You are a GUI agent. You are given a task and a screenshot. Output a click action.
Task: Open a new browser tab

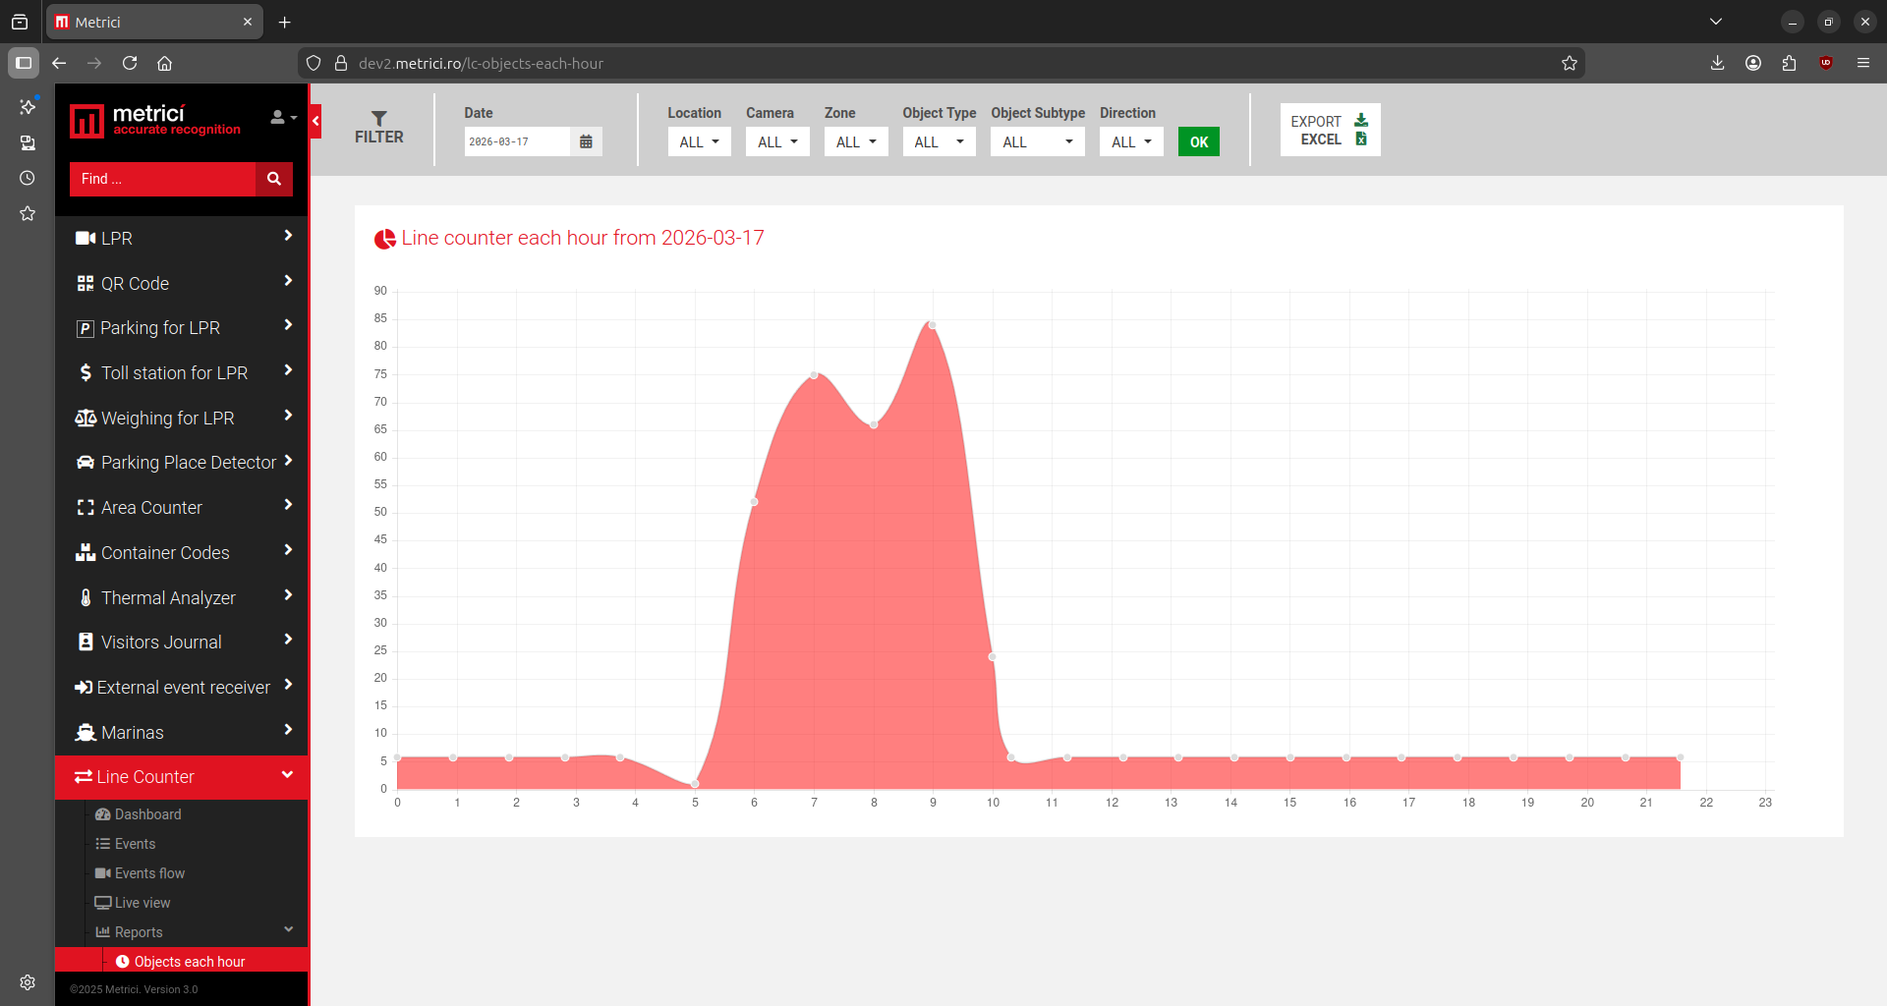pyautogui.click(x=285, y=22)
